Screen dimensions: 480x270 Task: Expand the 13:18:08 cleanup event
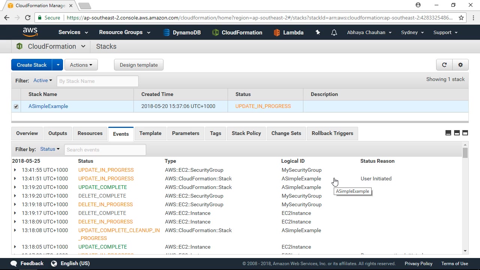15,230
